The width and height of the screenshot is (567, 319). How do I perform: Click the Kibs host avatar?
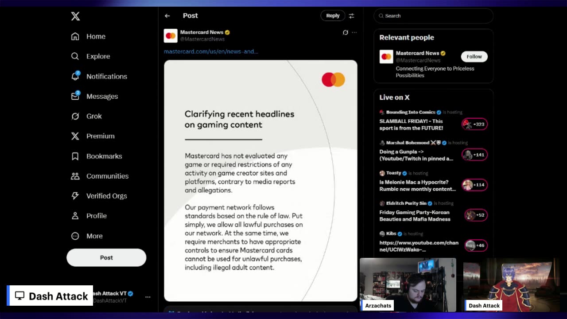coord(382,233)
